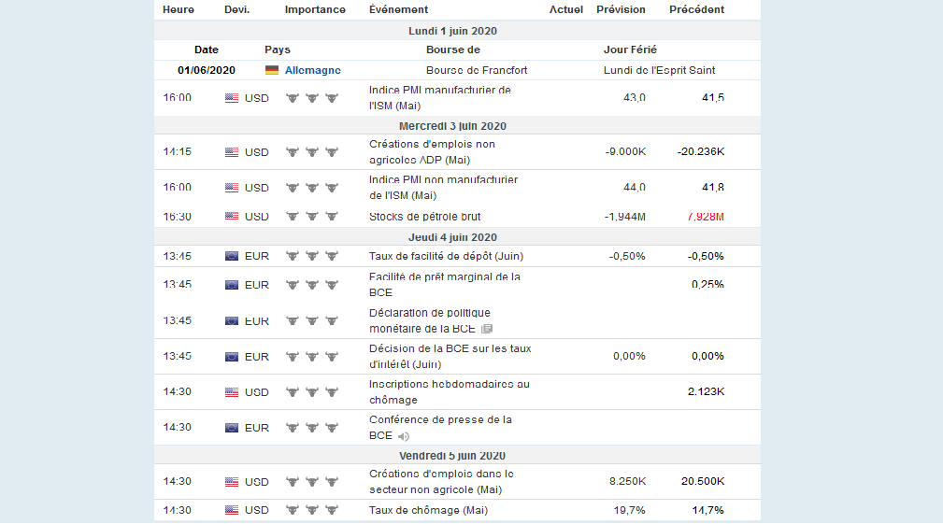Click the Germany flag icon
The width and height of the screenshot is (943, 524).
coord(272,70)
